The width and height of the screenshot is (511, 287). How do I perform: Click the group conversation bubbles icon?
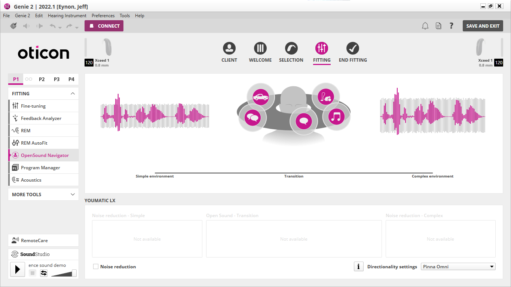(x=253, y=118)
